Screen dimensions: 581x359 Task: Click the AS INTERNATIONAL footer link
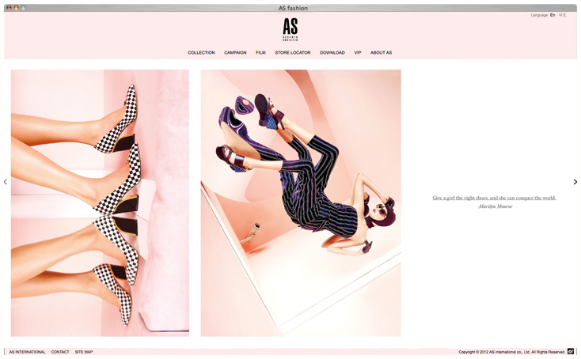pyautogui.click(x=27, y=352)
